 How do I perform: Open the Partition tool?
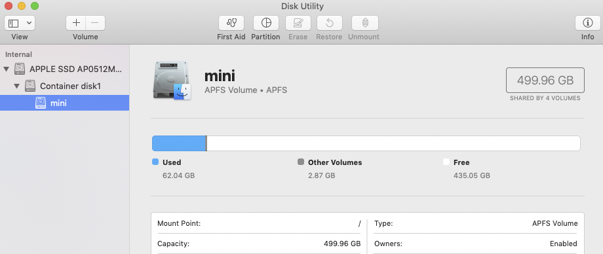(x=265, y=23)
